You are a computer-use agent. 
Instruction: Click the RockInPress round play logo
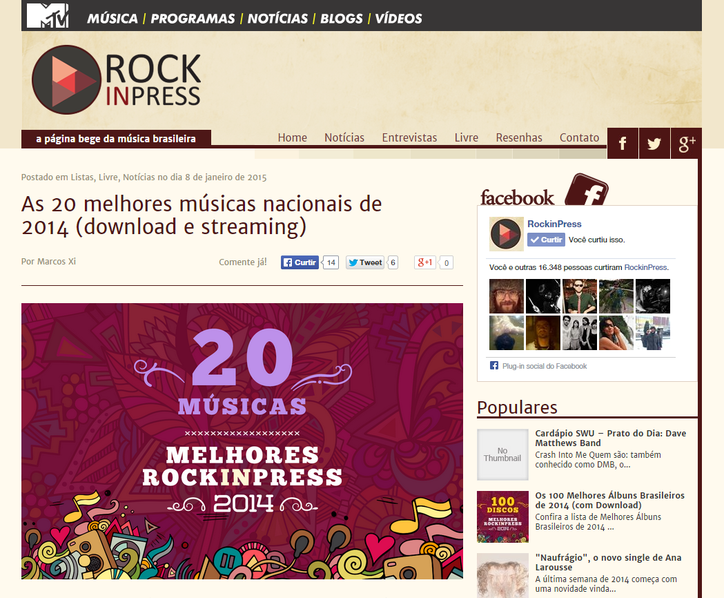[x=66, y=79]
